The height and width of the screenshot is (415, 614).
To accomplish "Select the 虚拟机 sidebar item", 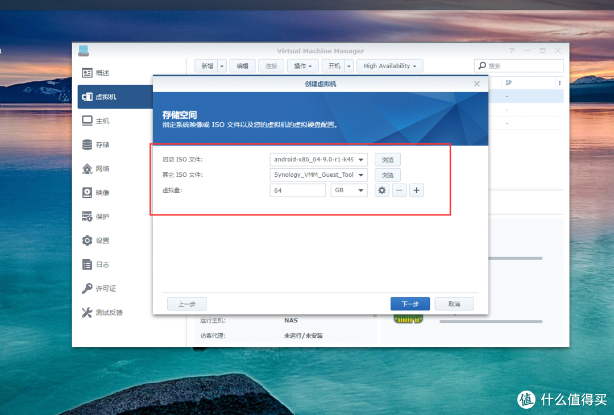I will (x=115, y=97).
